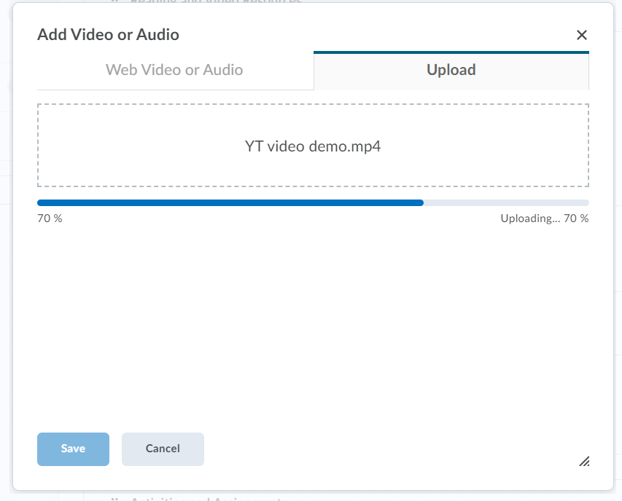Switch to the Web Video or Audio tab
This screenshot has height=501, width=622.
coord(174,70)
